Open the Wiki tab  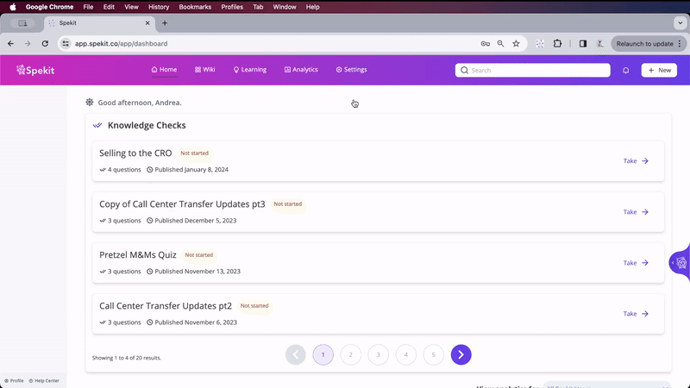(204, 70)
